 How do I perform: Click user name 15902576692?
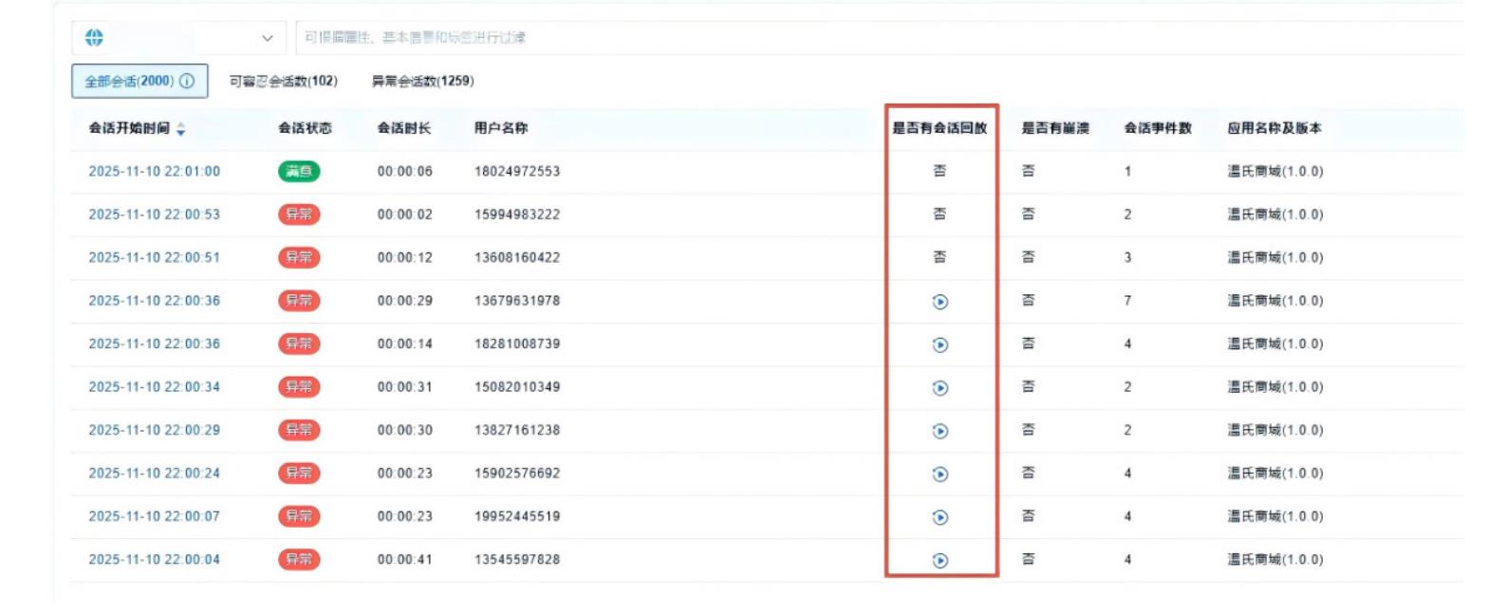point(517,474)
